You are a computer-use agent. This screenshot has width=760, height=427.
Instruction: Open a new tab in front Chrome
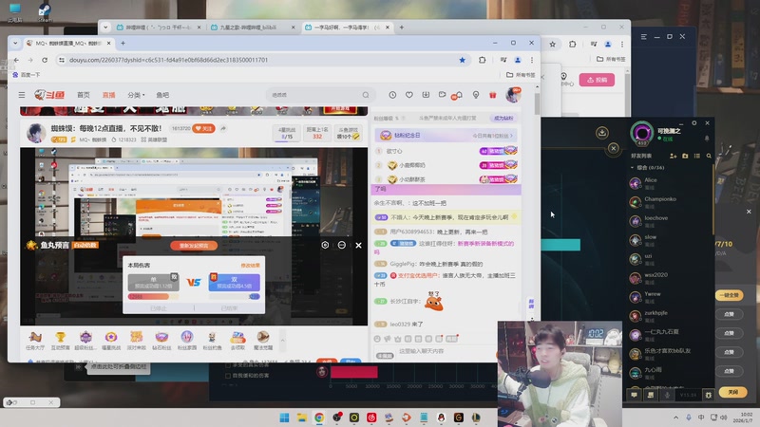(123, 43)
